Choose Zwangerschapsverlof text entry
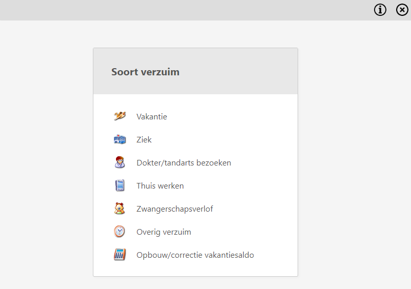 point(174,209)
